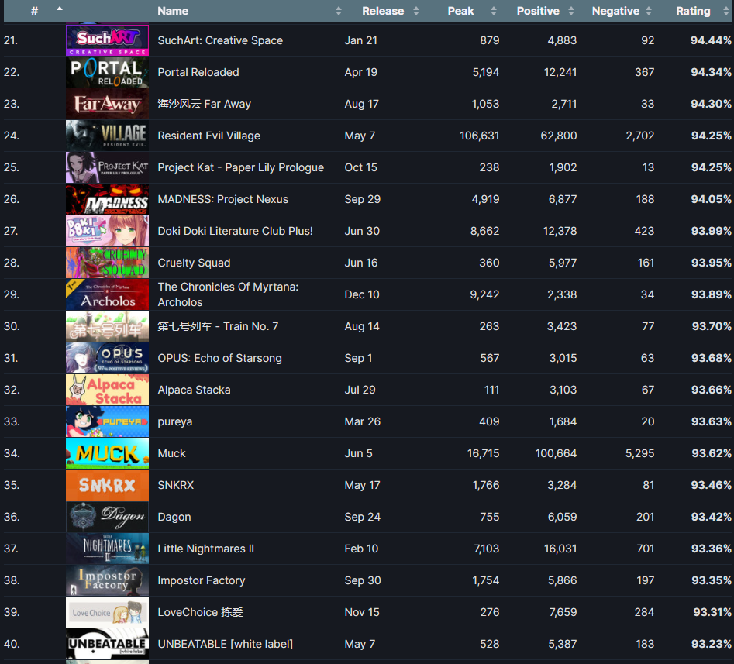This screenshot has height=664, width=734.
Task: Open the Resident Evil Village link
Action: coord(208,136)
